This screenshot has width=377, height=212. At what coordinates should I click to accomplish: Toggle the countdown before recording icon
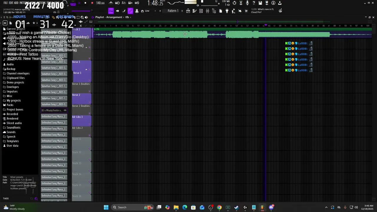pyautogui.click(x=124, y=3)
